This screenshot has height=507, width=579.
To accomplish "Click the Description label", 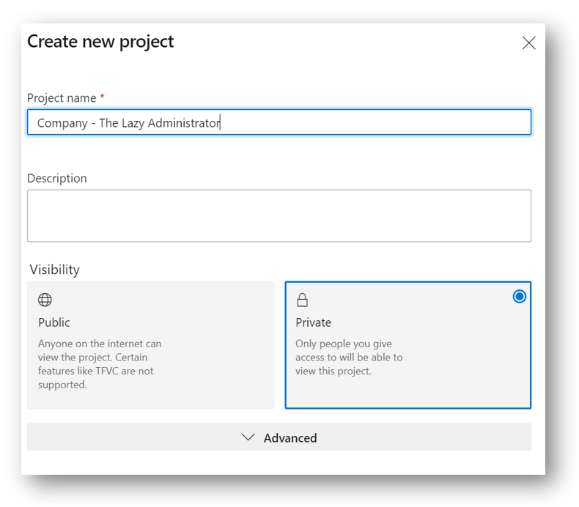I will [x=57, y=178].
